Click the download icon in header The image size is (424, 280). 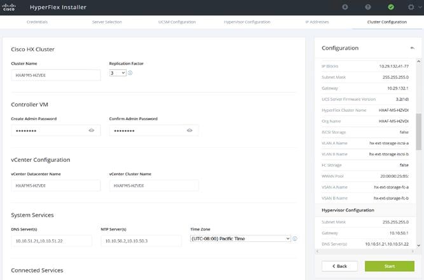coord(345,7)
